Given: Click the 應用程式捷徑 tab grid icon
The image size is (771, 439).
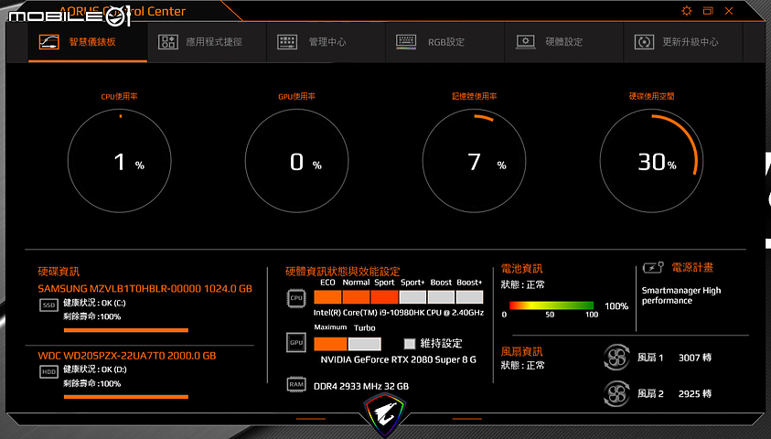Looking at the screenshot, I should (x=168, y=42).
